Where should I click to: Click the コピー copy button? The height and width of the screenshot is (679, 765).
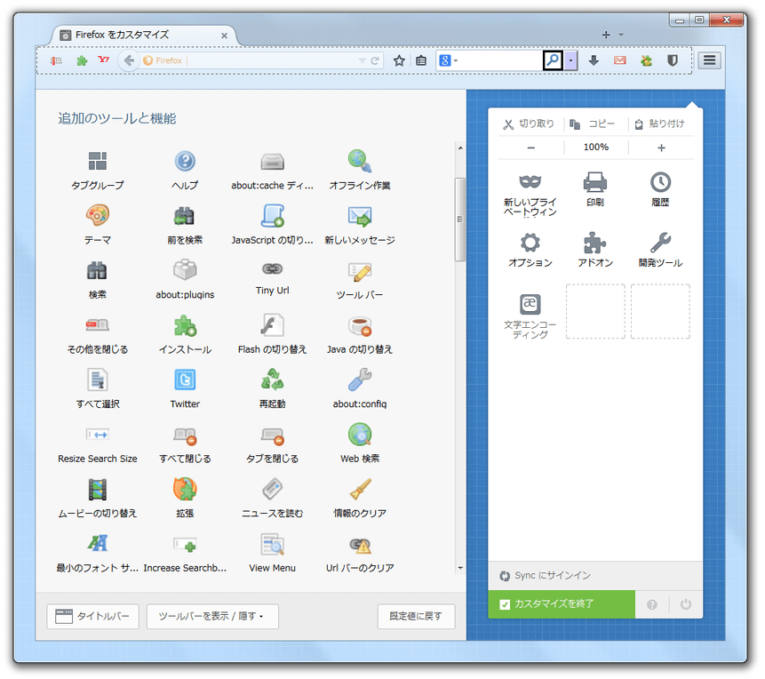tap(593, 124)
